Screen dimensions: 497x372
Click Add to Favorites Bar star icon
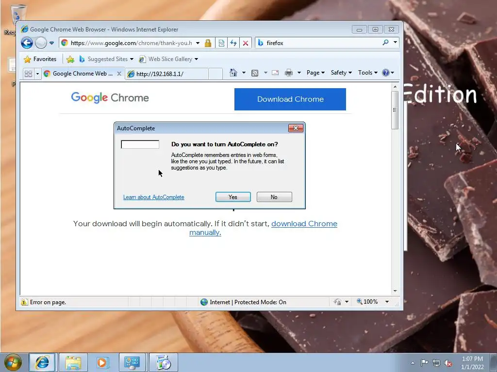70,59
